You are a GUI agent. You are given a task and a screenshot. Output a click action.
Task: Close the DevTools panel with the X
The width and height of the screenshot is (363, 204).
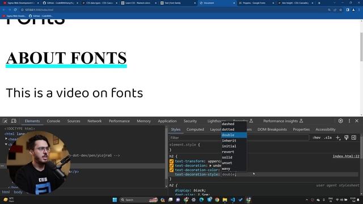tap(357, 121)
